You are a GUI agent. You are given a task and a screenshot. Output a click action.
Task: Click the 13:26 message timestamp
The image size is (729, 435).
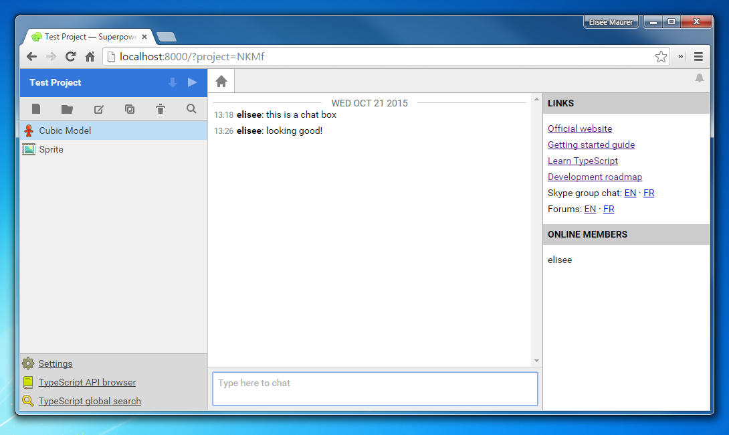(x=223, y=131)
